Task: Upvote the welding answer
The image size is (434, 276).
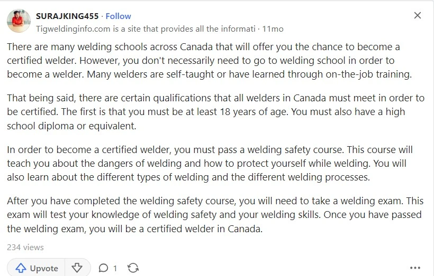Action: click(36, 268)
